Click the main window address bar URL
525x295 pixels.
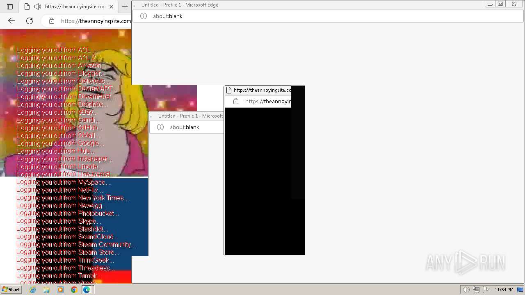(96, 21)
